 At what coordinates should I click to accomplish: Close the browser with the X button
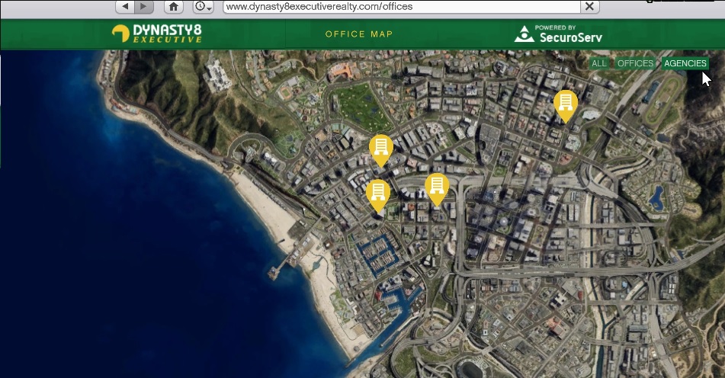click(589, 6)
